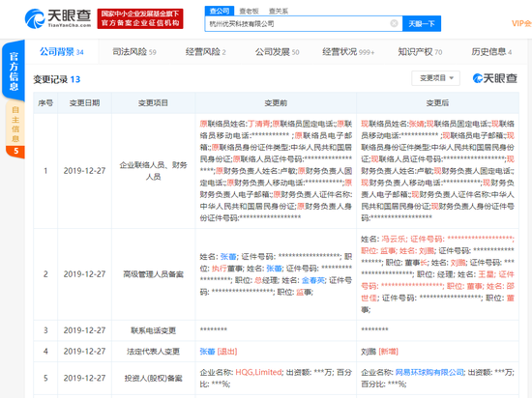Select the 序号 column header
Viewport: 532px width, 398px height.
point(45,103)
